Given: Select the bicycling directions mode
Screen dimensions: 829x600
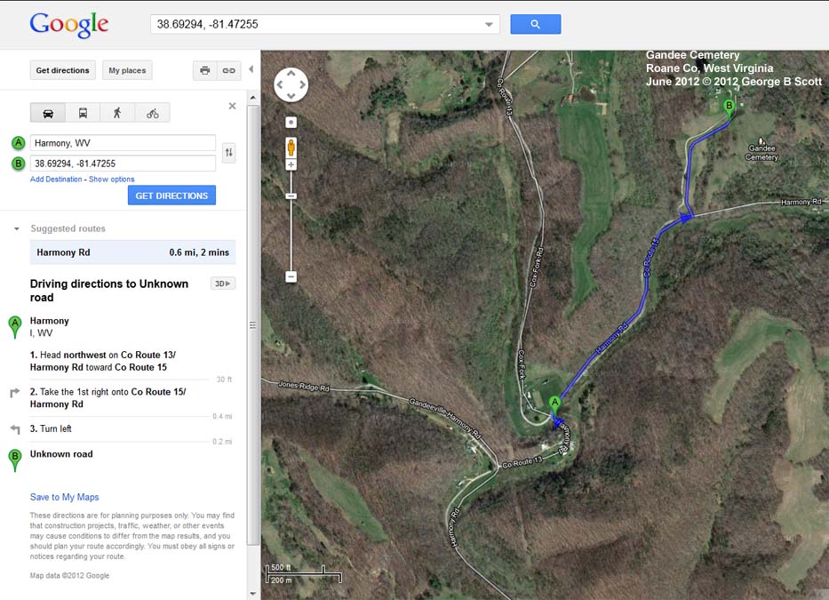Looking at the screenshot, I should [x=153, y=113].
